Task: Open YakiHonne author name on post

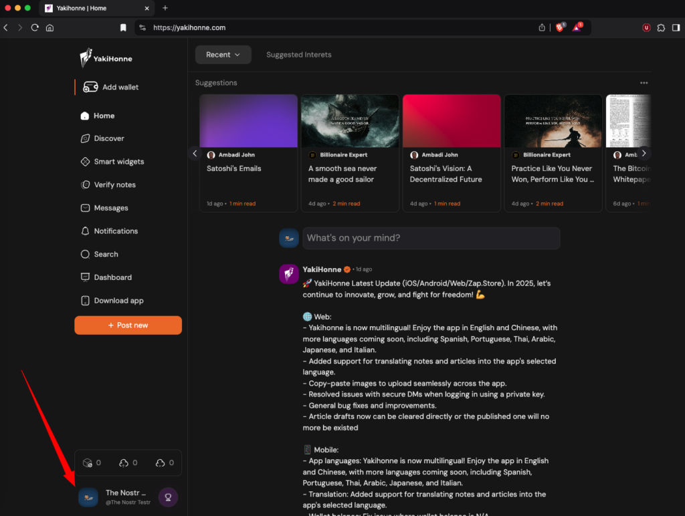Action: [322, 269]
